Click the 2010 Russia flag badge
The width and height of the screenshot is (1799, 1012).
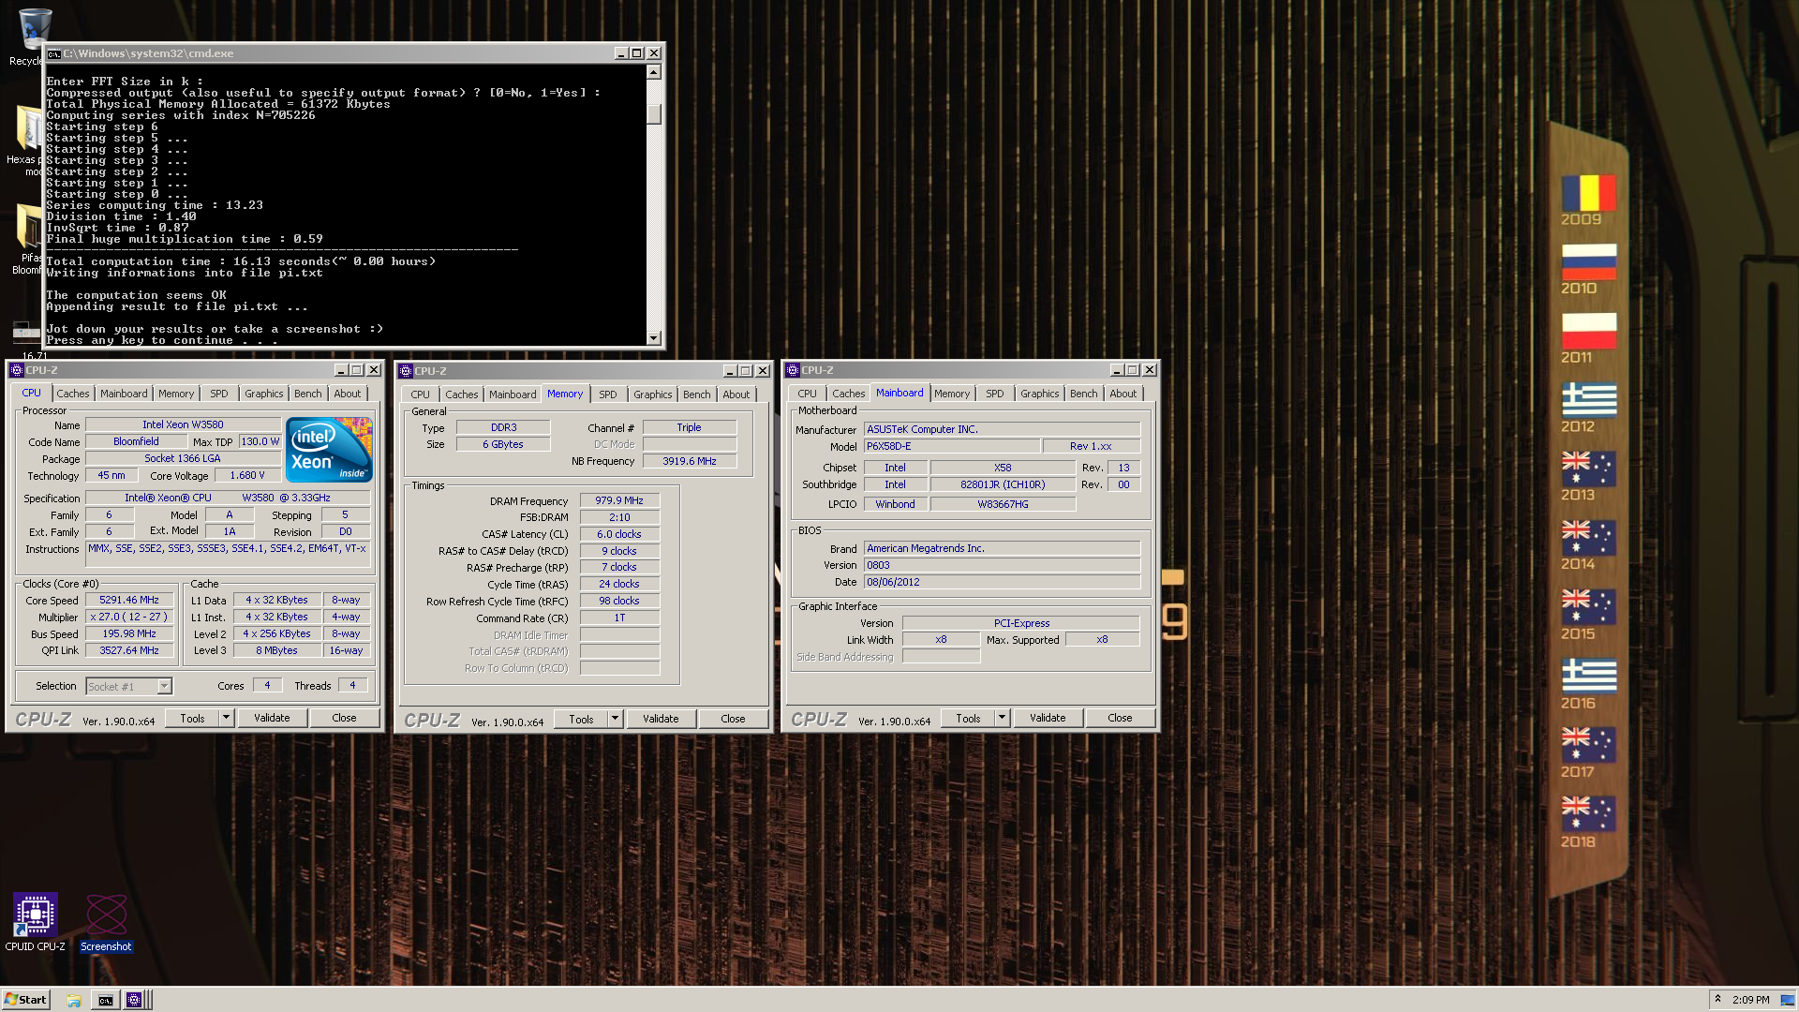pyautogui.click(x=1588, y=262)
